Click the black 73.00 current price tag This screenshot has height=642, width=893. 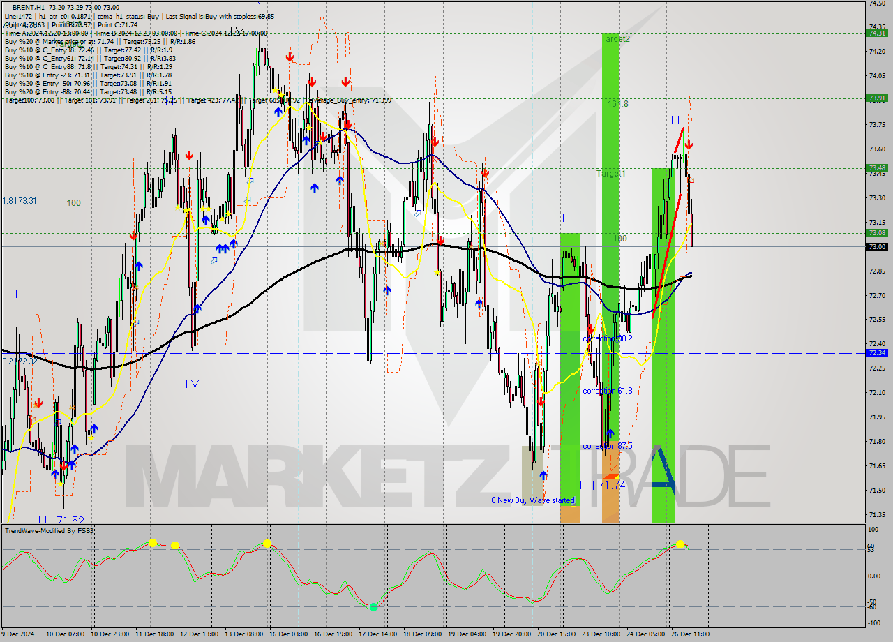[x=876, y=246]
